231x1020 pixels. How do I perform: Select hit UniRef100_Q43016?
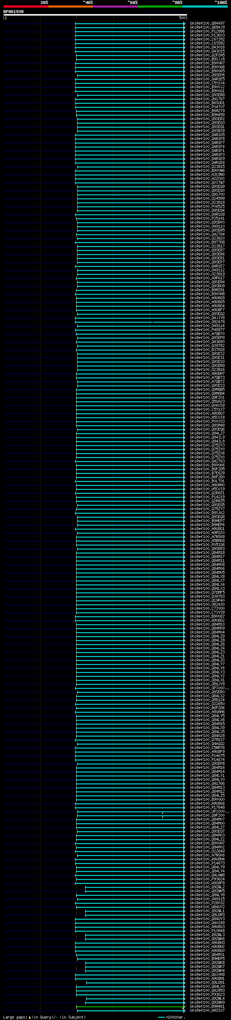coord(207,47)
